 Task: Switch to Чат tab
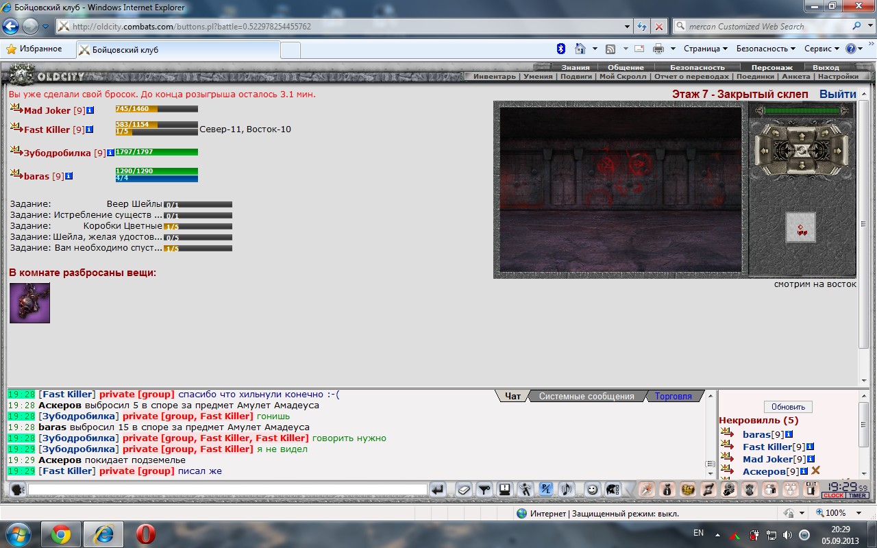512,396
